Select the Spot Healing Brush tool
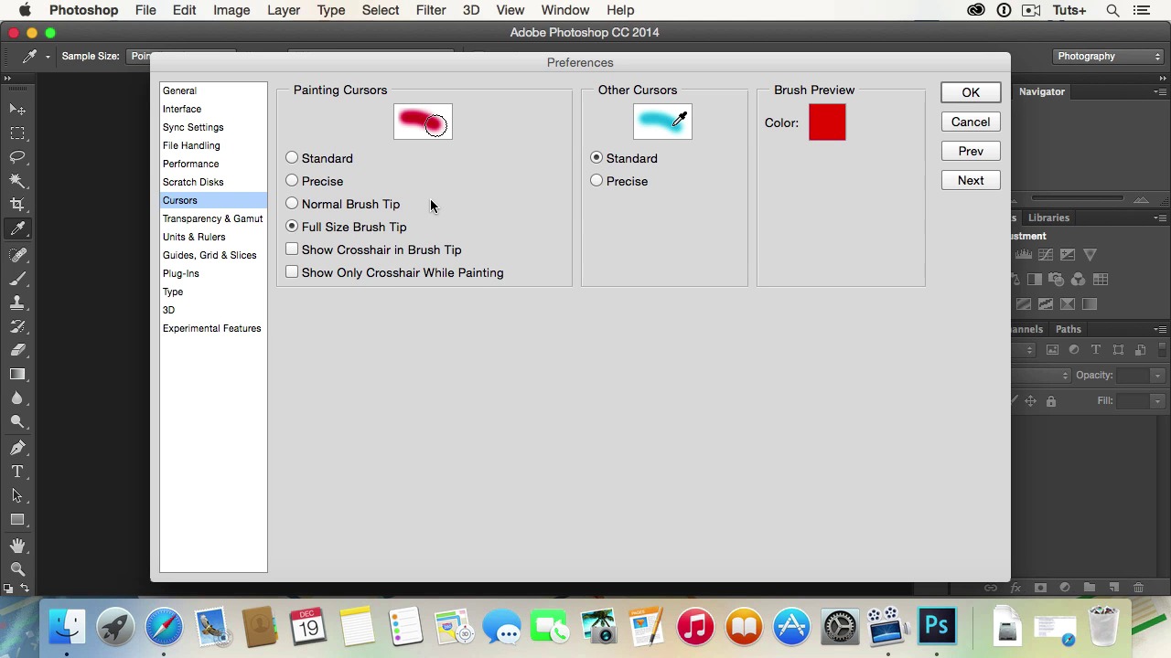Screen dimensions: 1171x658 (17, 255)
